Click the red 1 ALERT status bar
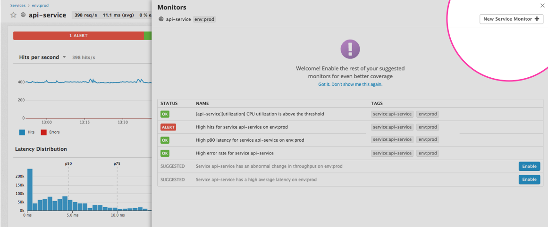 78,36
